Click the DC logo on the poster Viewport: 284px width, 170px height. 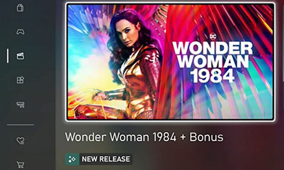(x=213, y=36)
